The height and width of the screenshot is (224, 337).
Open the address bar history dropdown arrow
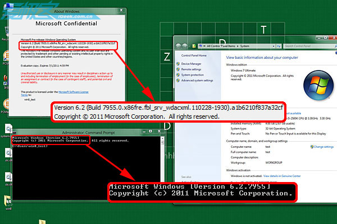(274, 46)
